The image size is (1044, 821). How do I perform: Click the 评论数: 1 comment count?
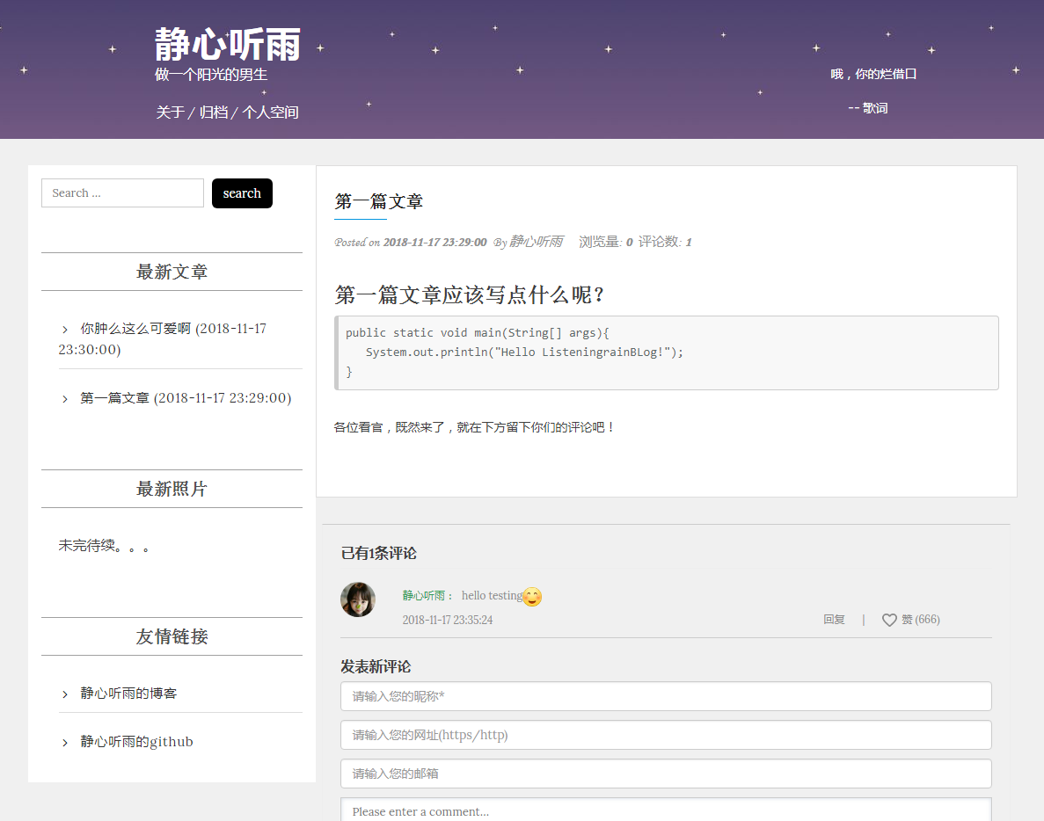tap(665, 242)
